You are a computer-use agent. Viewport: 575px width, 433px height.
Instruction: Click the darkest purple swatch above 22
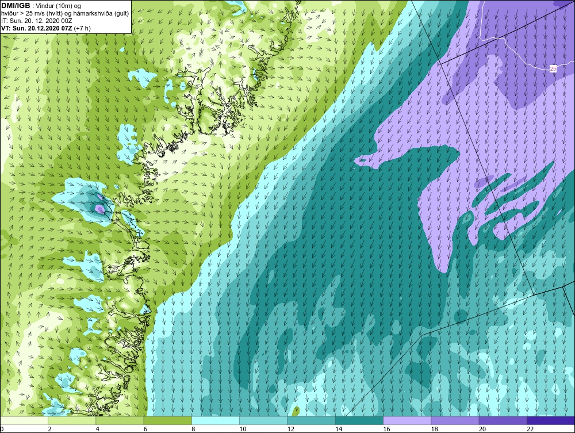pyautogui.click(x=551, y=420)
